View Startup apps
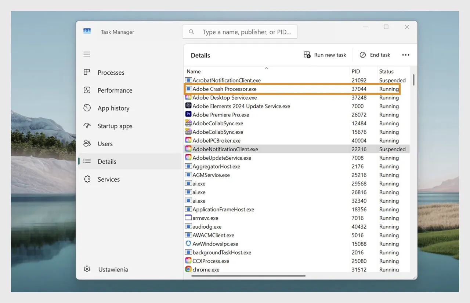470x303 pixels. point(115,126)
